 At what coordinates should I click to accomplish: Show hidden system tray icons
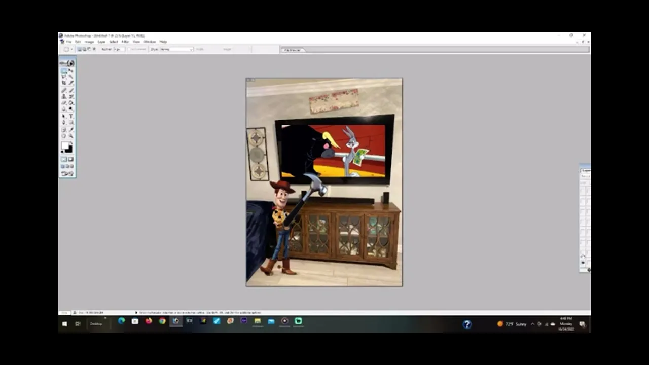tap(532, 324)
